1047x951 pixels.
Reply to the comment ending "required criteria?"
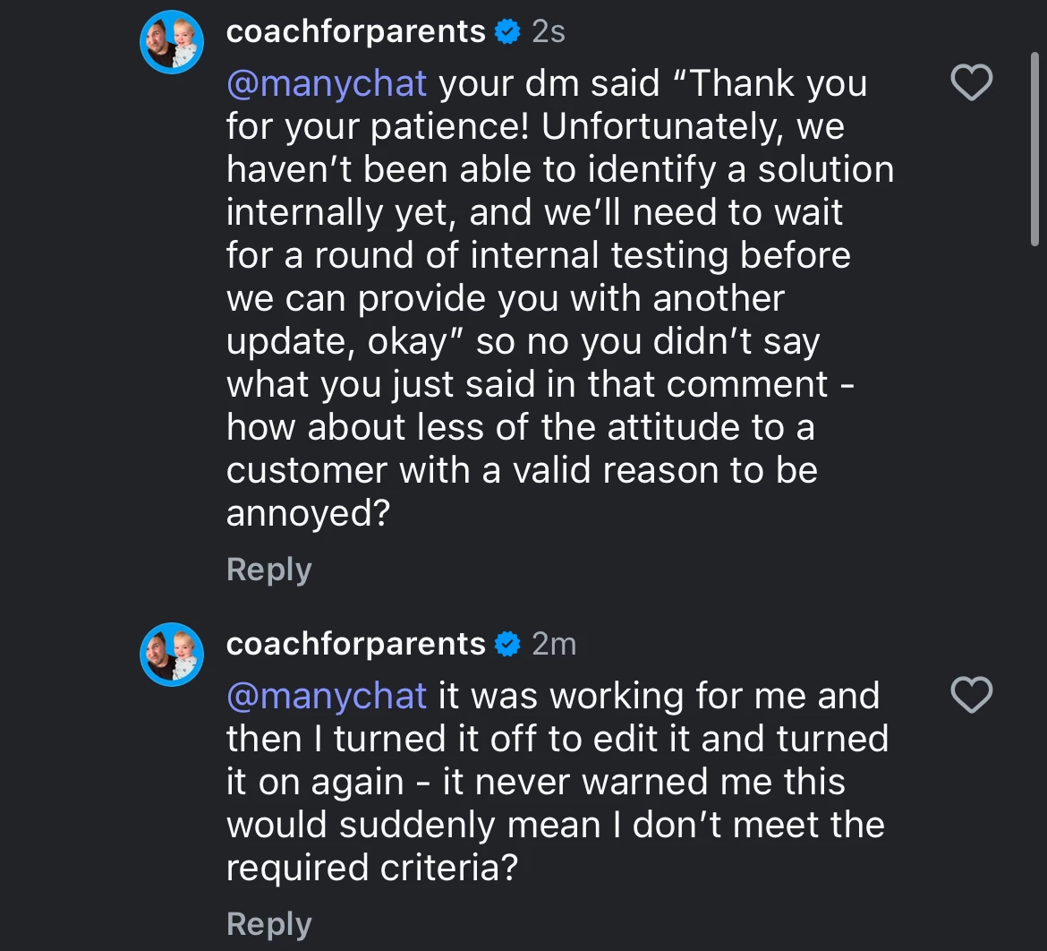[x=268, y=923]
